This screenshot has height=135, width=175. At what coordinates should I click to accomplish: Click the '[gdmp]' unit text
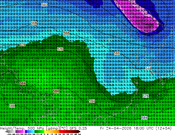(53, 128)
